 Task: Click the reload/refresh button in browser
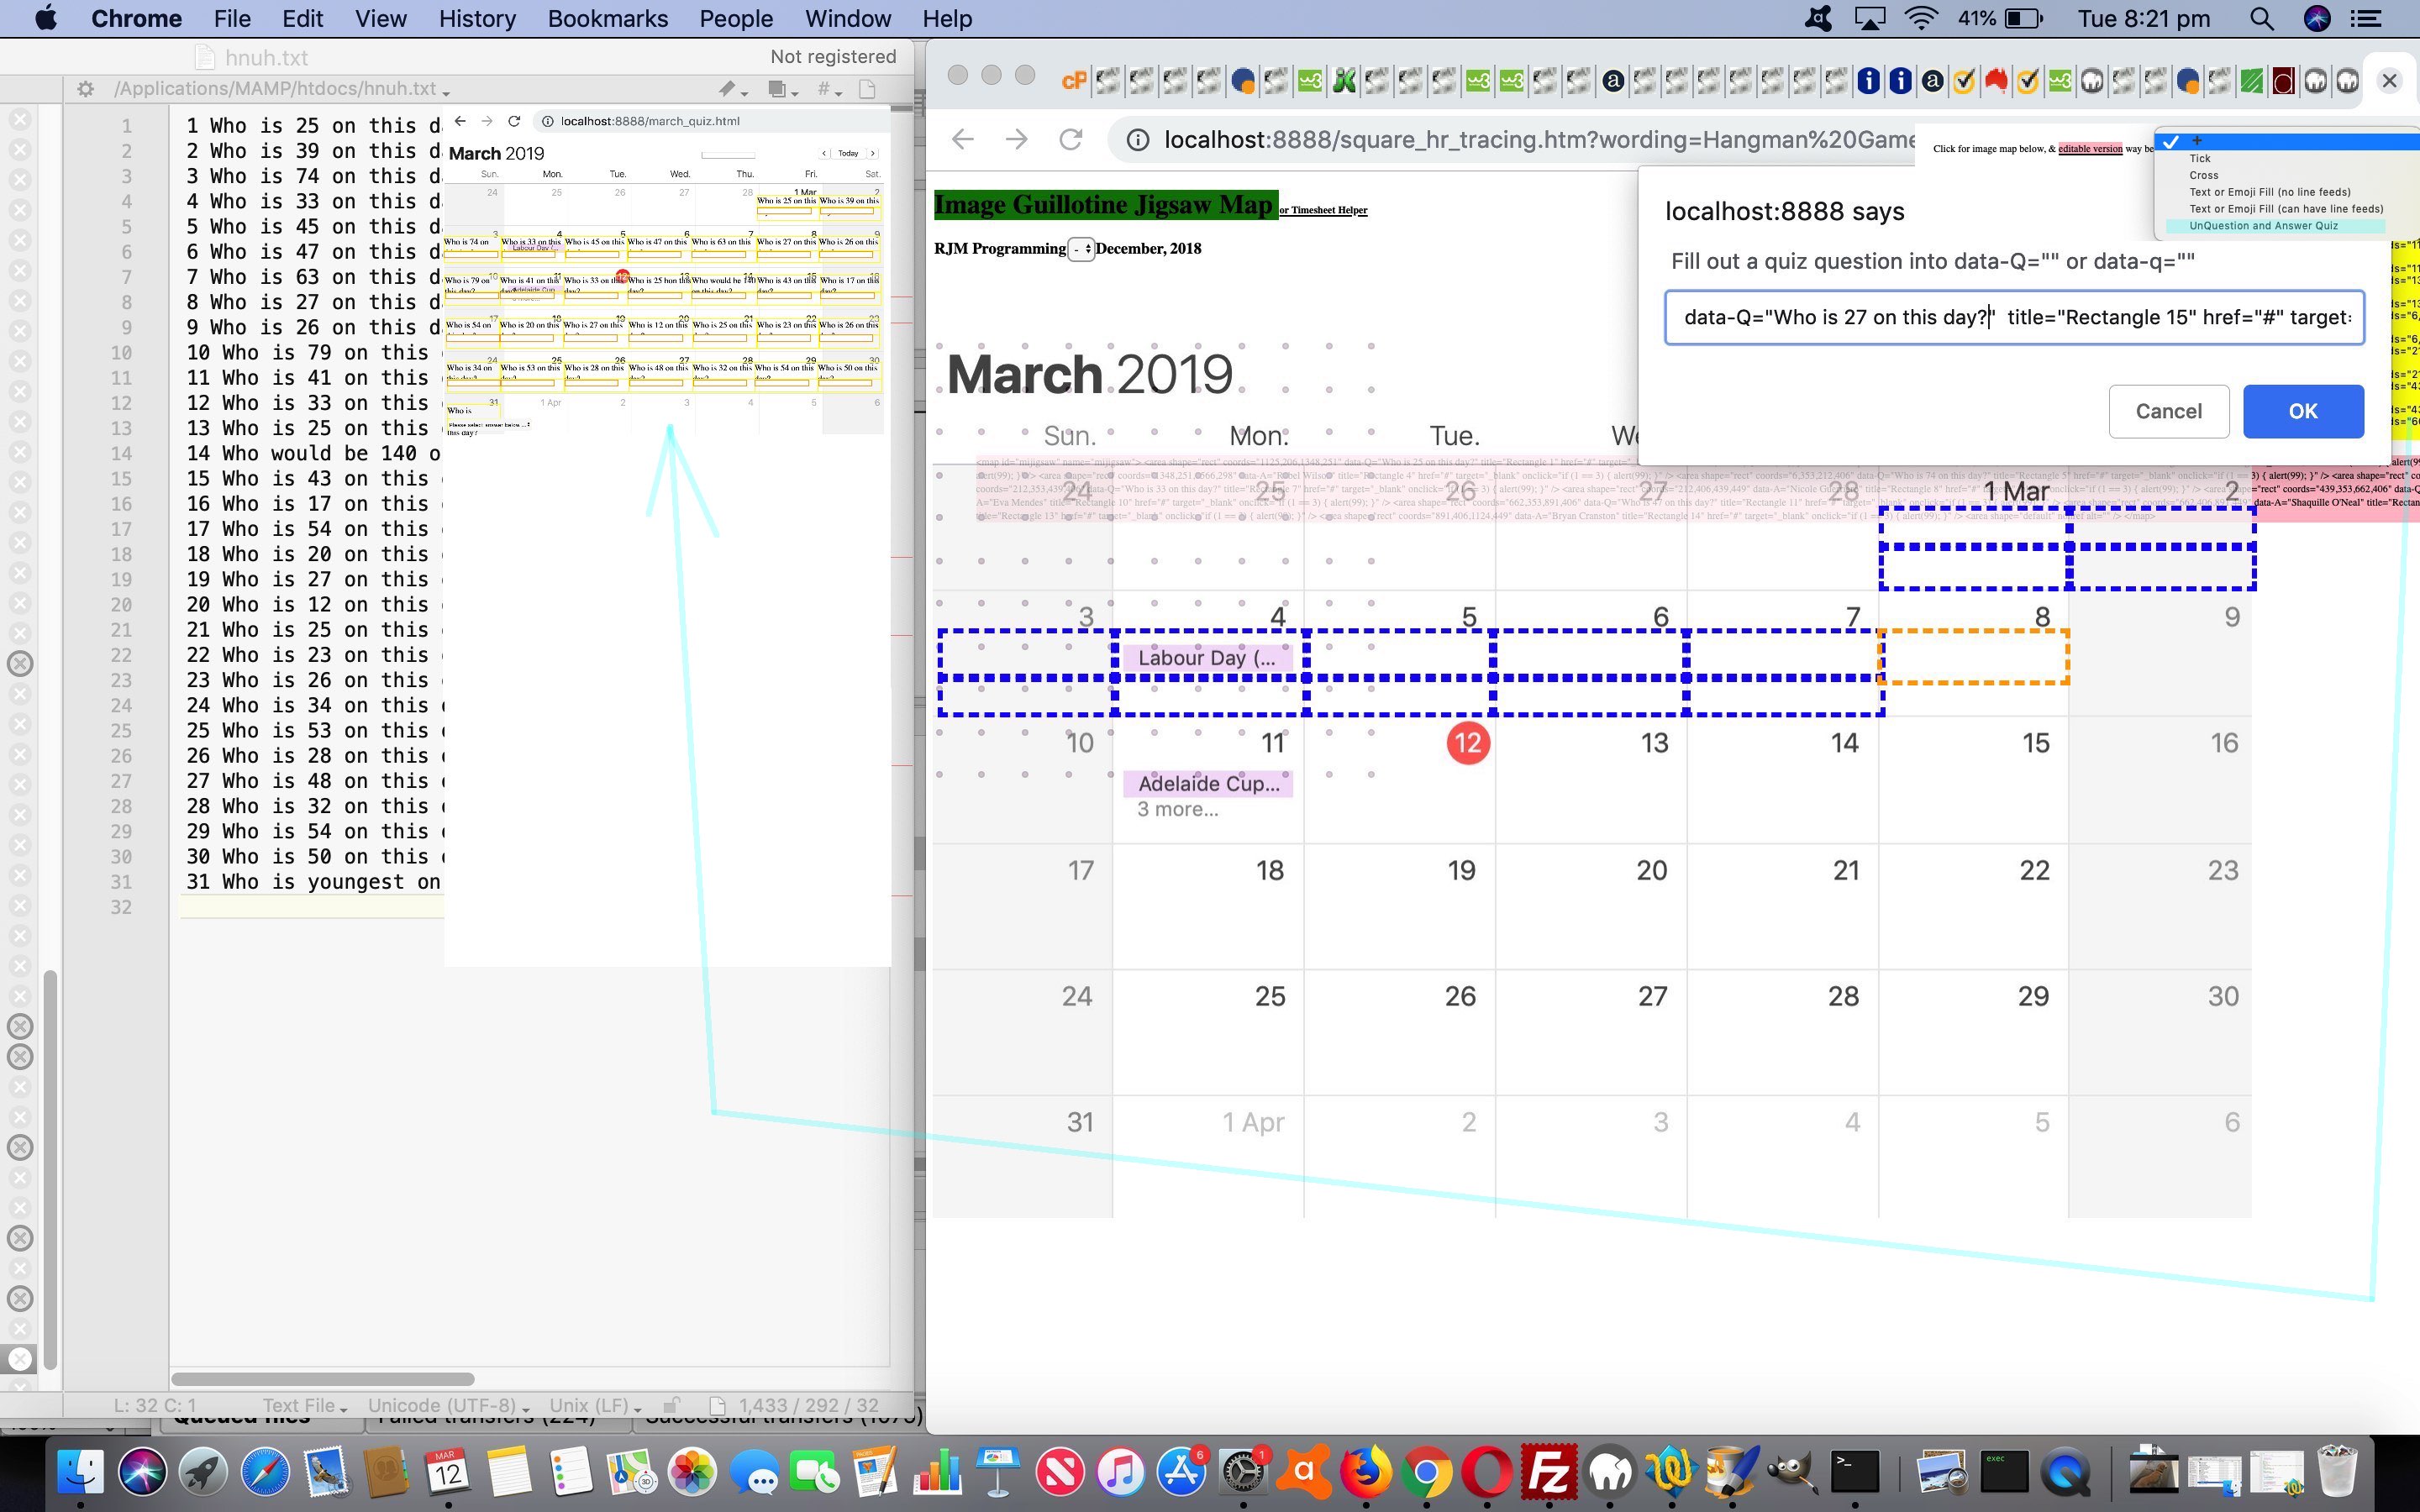pos(1070,139)
